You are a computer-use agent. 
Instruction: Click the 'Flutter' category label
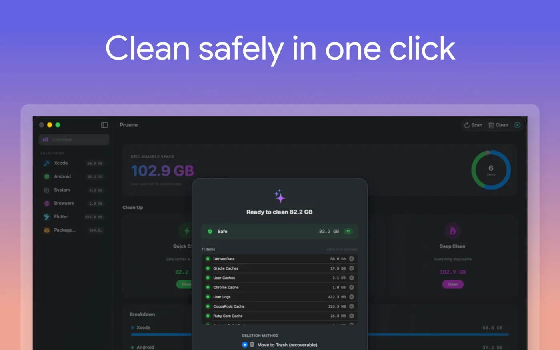coord(61,217)
